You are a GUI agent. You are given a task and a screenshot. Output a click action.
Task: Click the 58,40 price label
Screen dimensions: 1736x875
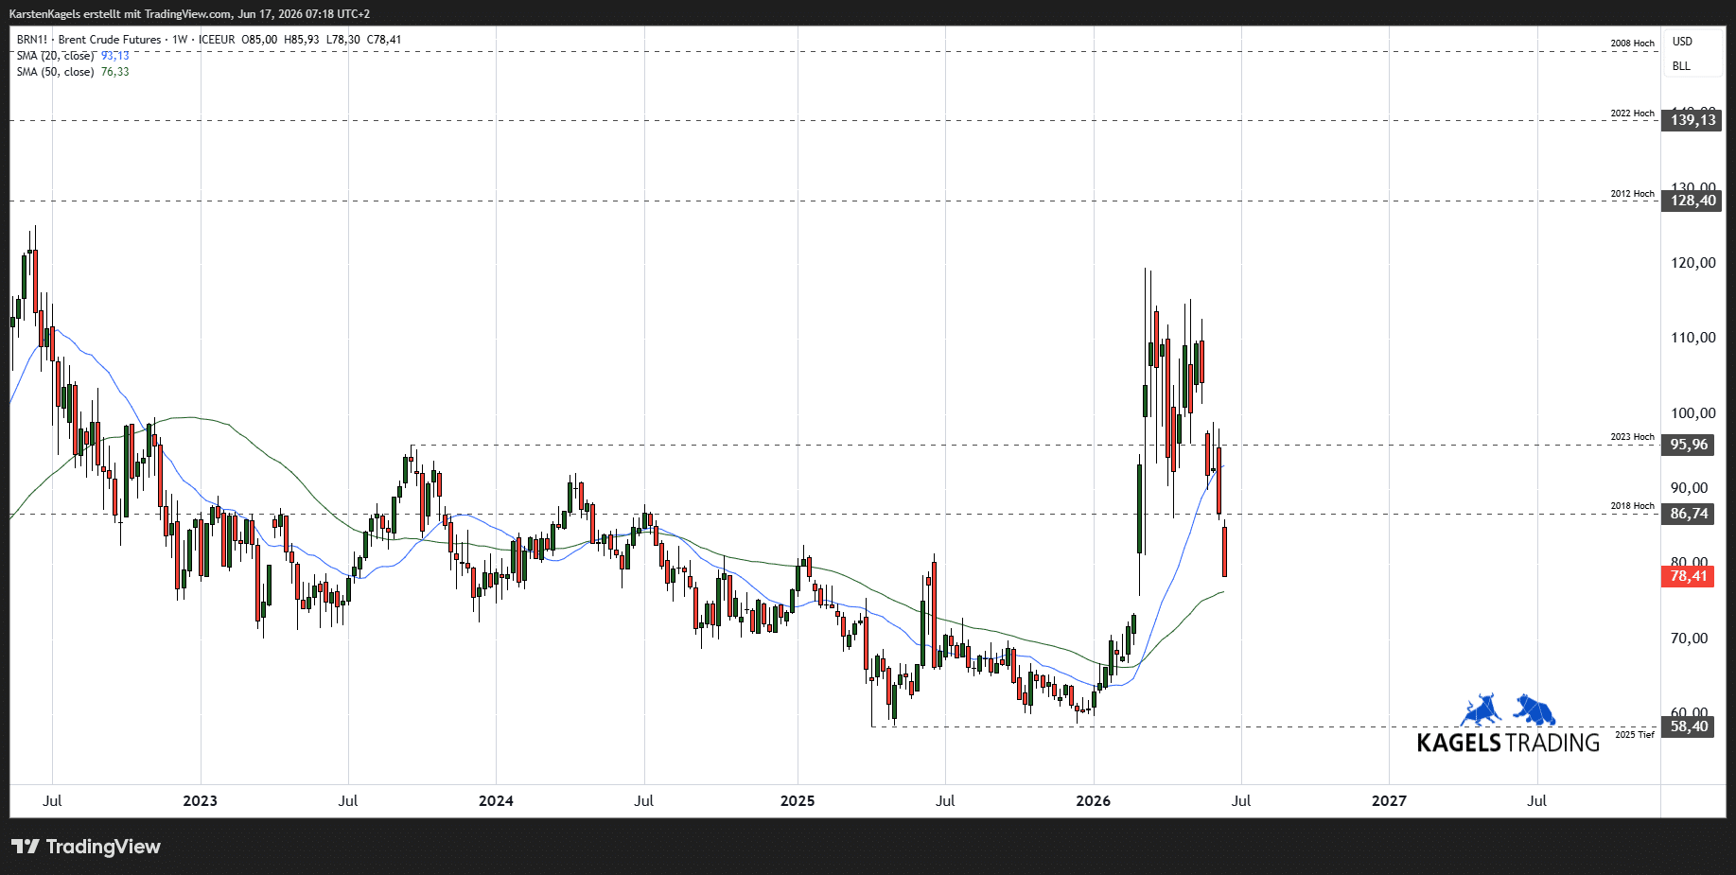pyautogui.click(x=1689, y=726)
